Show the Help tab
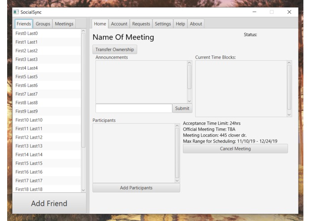 point(180,24)
